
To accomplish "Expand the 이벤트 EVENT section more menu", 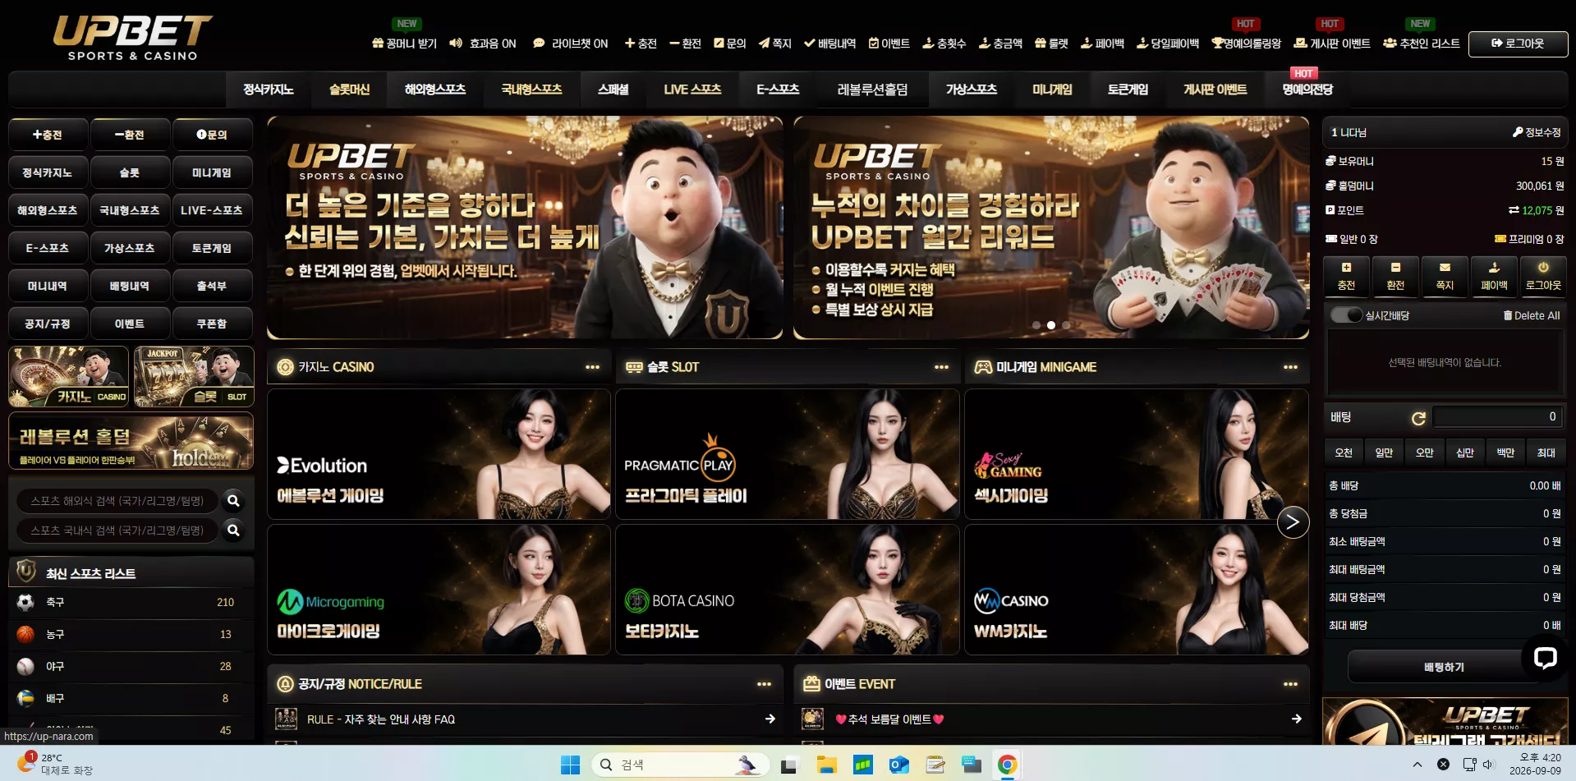I will point(1290,684).
